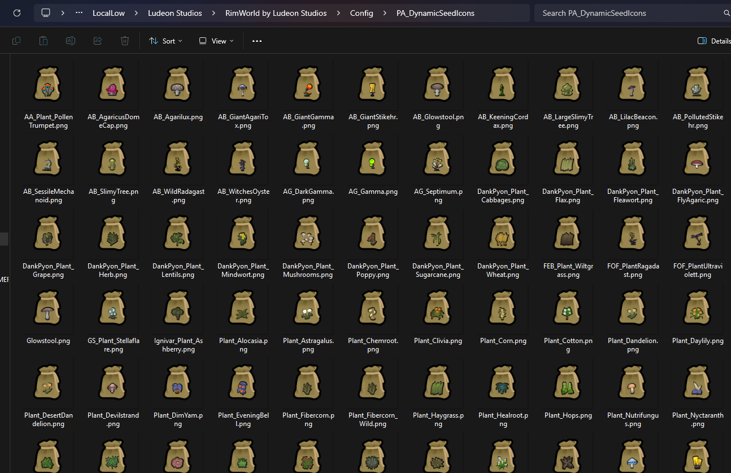731x473 pixels.
Task: Select Plant_Nutrifungus.png file icon
Action: click(x=633, y=383)
